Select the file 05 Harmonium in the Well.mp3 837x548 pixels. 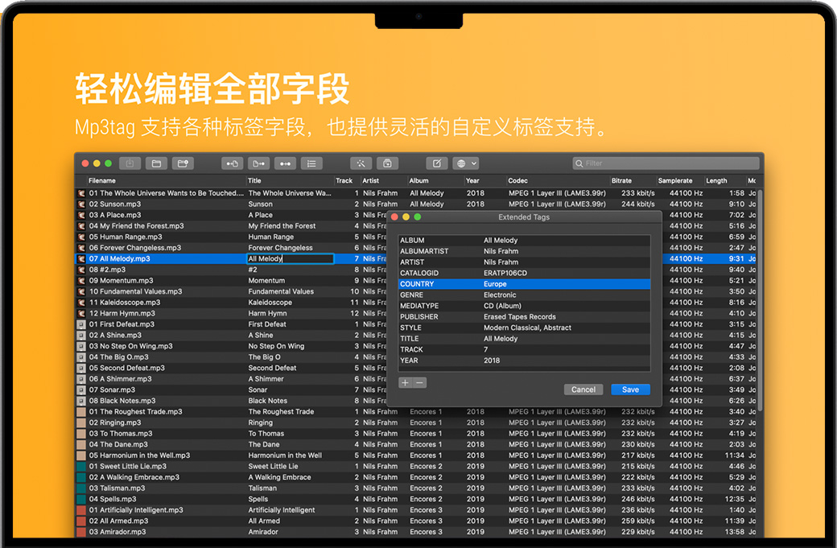coord(139,455)
